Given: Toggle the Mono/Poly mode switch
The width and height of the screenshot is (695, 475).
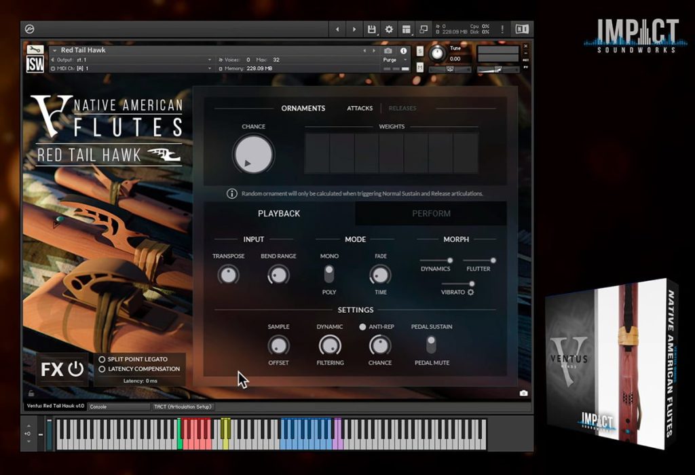Looking at the screenshot, I should (x=329, y=274).
